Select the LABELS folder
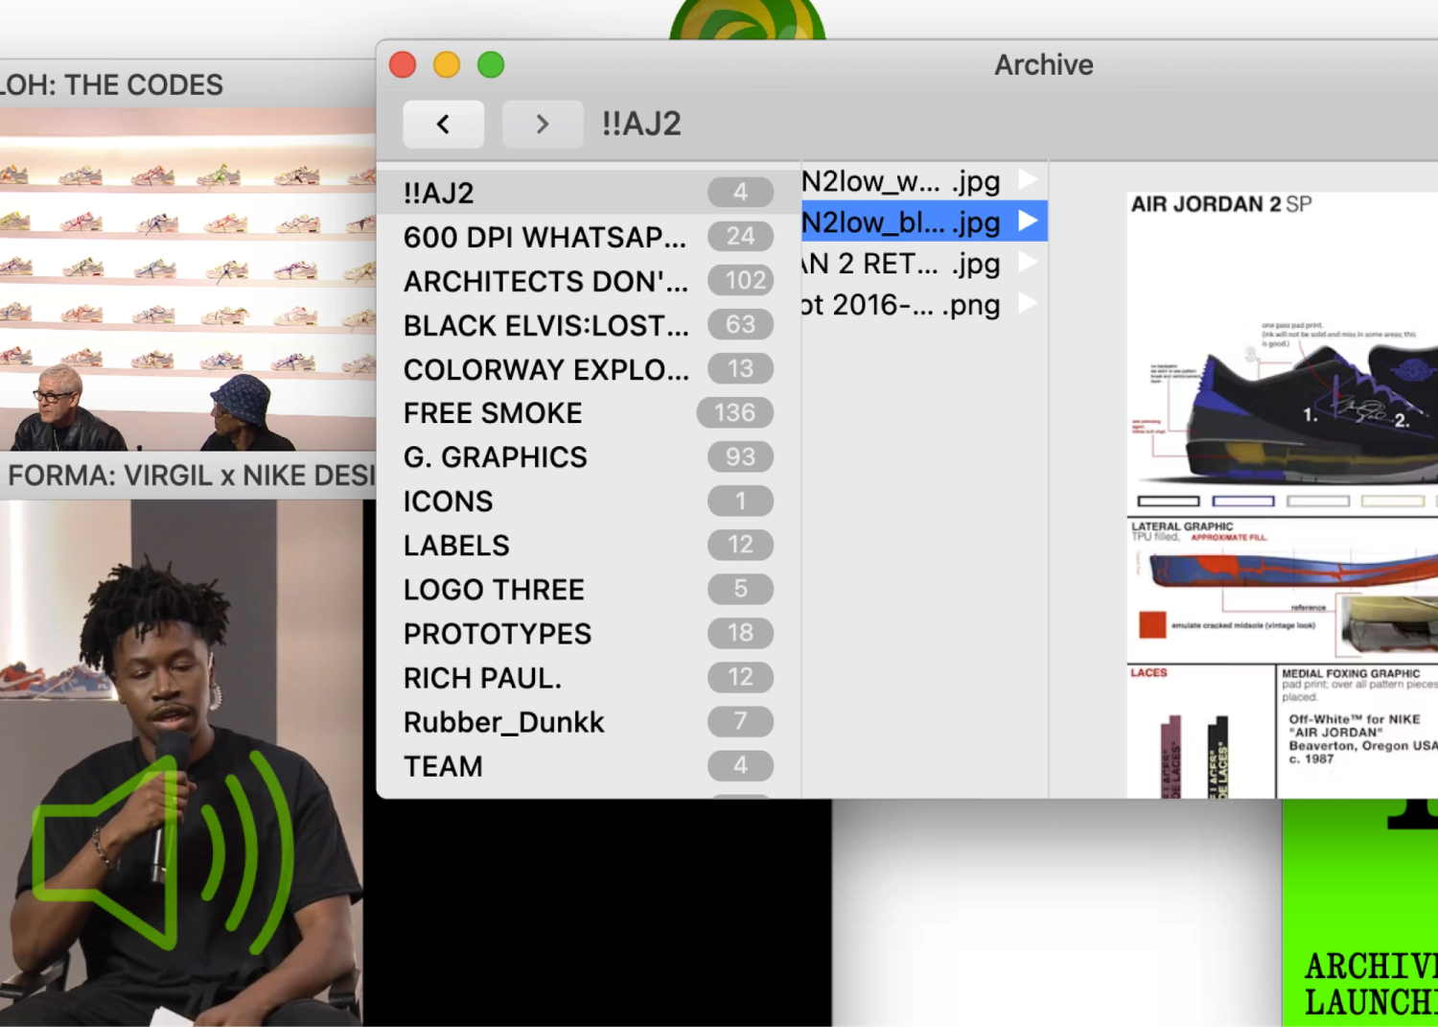The image size is (1438, 1027). [589, 546]
